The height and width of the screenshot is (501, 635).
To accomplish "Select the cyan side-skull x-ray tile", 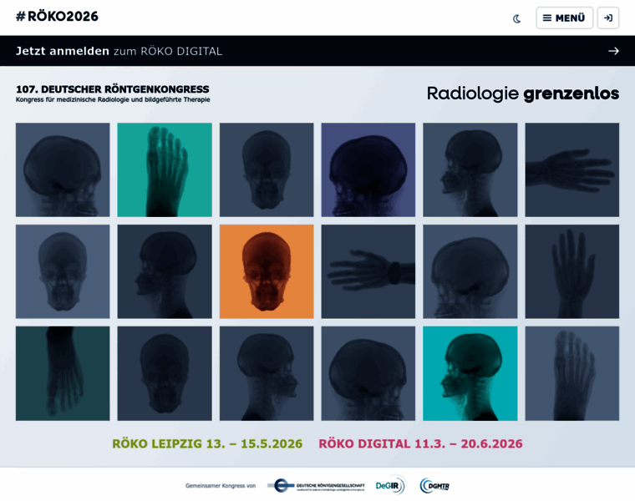I will pos(470,373).
